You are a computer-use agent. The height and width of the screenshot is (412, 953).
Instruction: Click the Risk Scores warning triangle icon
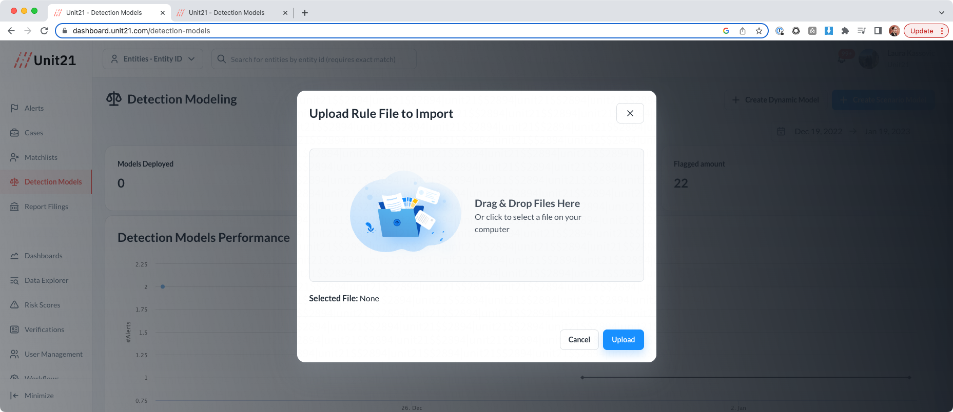tap(14, 305)
